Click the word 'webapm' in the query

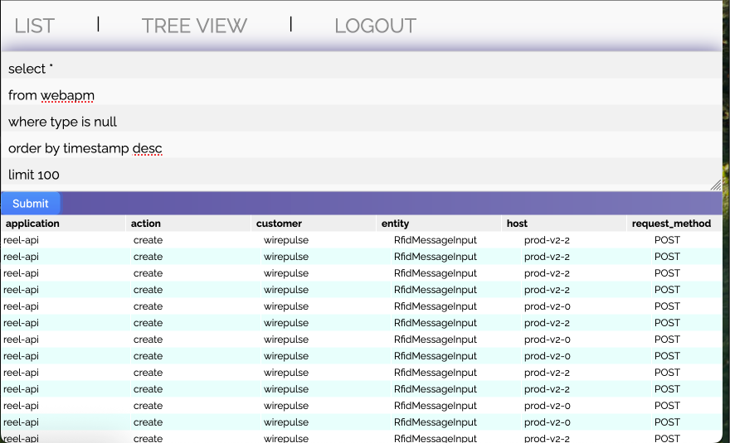(x=67, y=95)
